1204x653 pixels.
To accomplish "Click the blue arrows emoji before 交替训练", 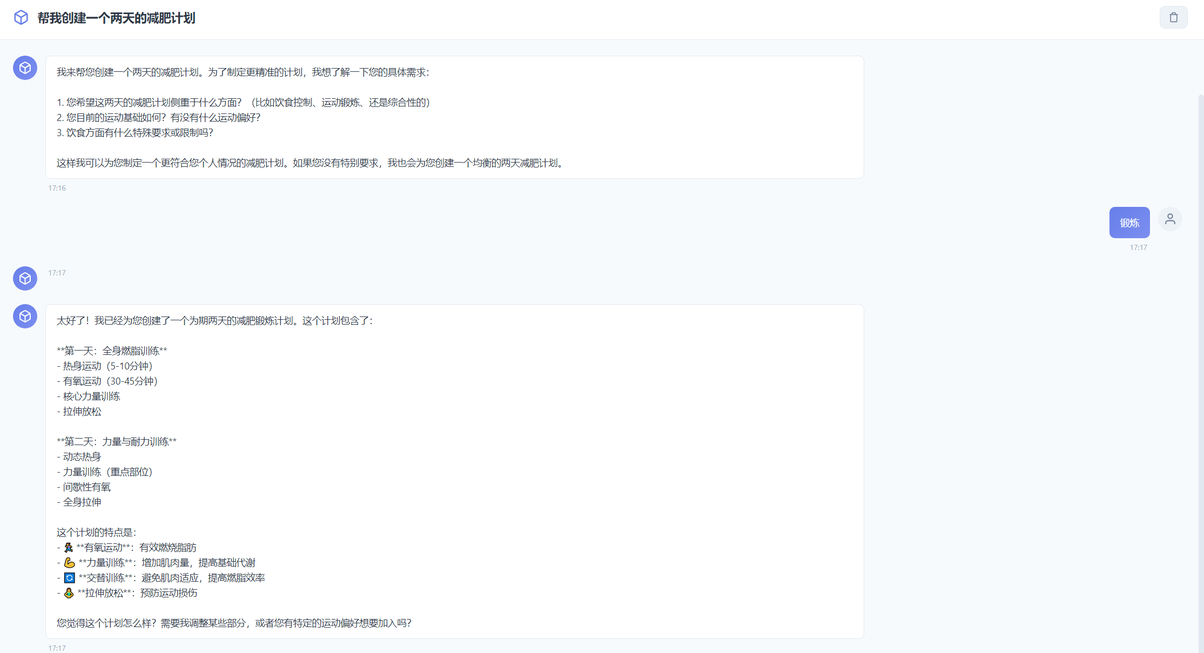I will (70, 578).
